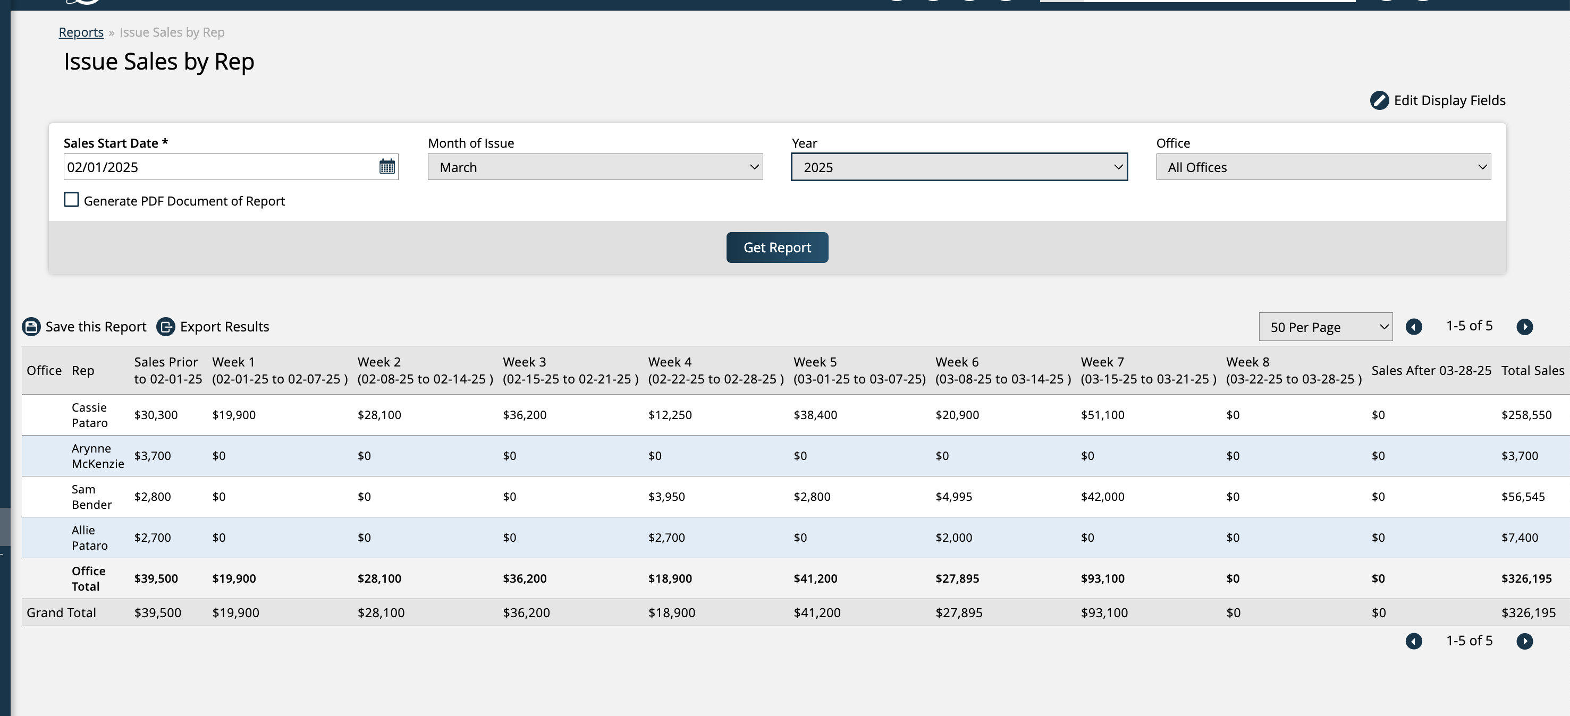Select rep name Allie Pataro

pos(90,537)
